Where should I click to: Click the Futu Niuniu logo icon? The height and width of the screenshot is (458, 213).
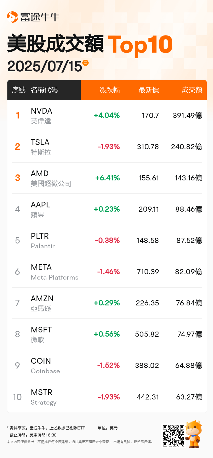point(12,17)
